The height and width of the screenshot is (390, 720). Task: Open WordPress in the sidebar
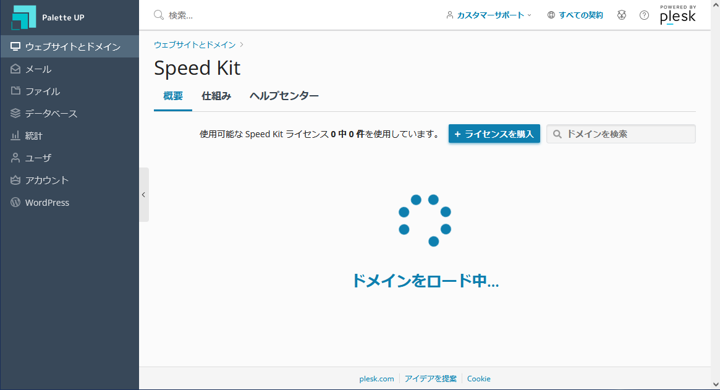click(x=70, y=202)
